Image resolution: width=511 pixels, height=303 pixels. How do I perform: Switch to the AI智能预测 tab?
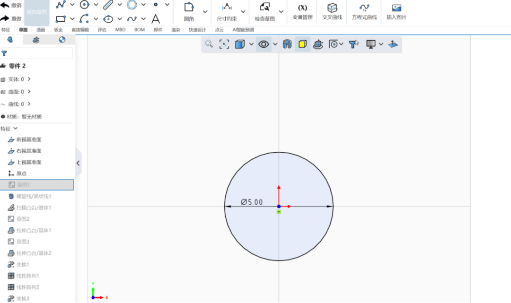(x=243, y=30)
